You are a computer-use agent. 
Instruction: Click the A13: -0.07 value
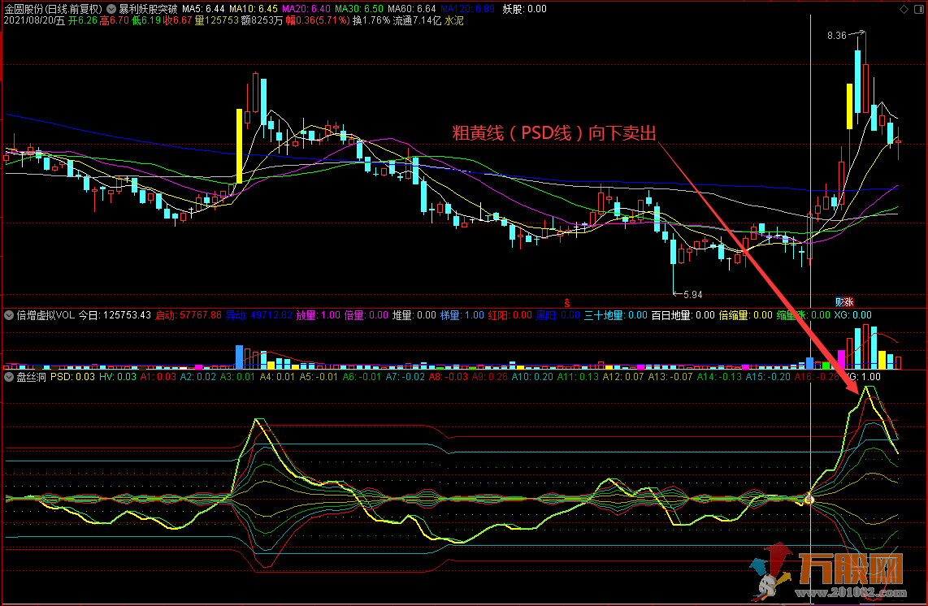pos(670,377)
